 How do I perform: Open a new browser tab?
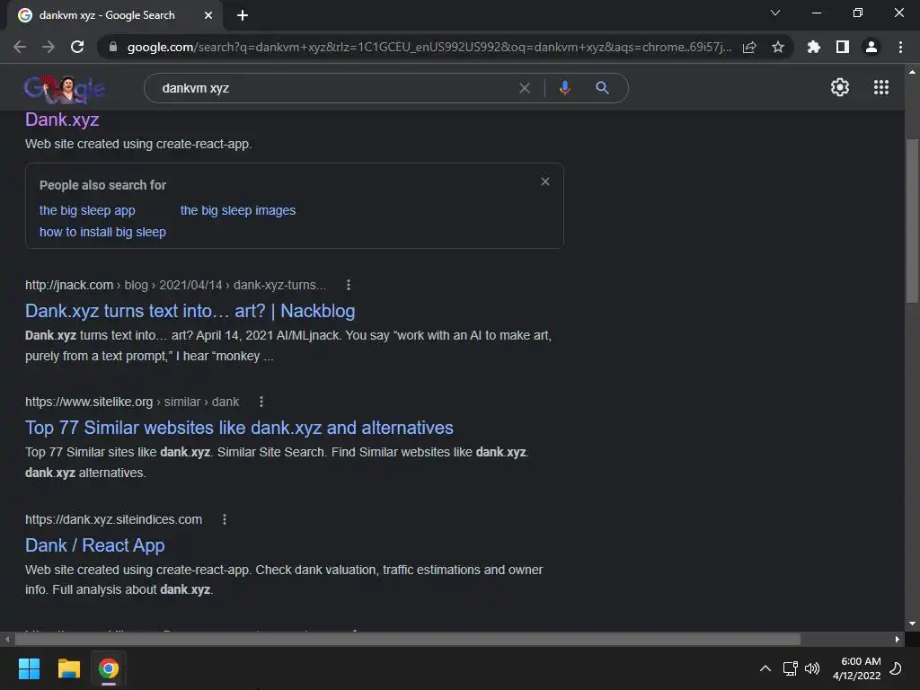click(x=243, y=15)
